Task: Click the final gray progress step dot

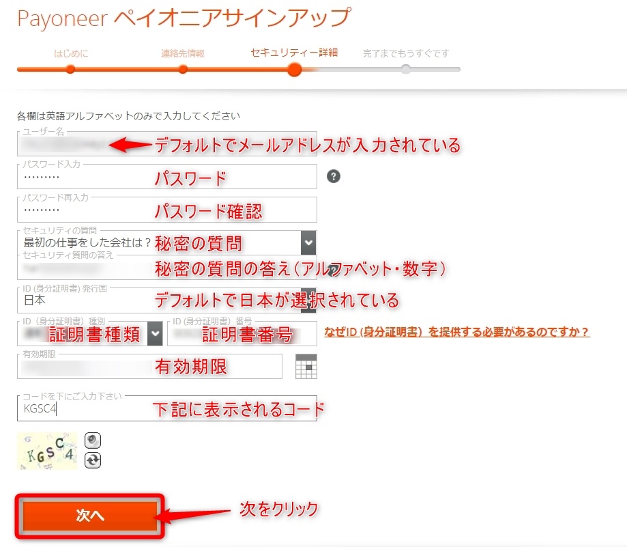Action: point(406,70)
